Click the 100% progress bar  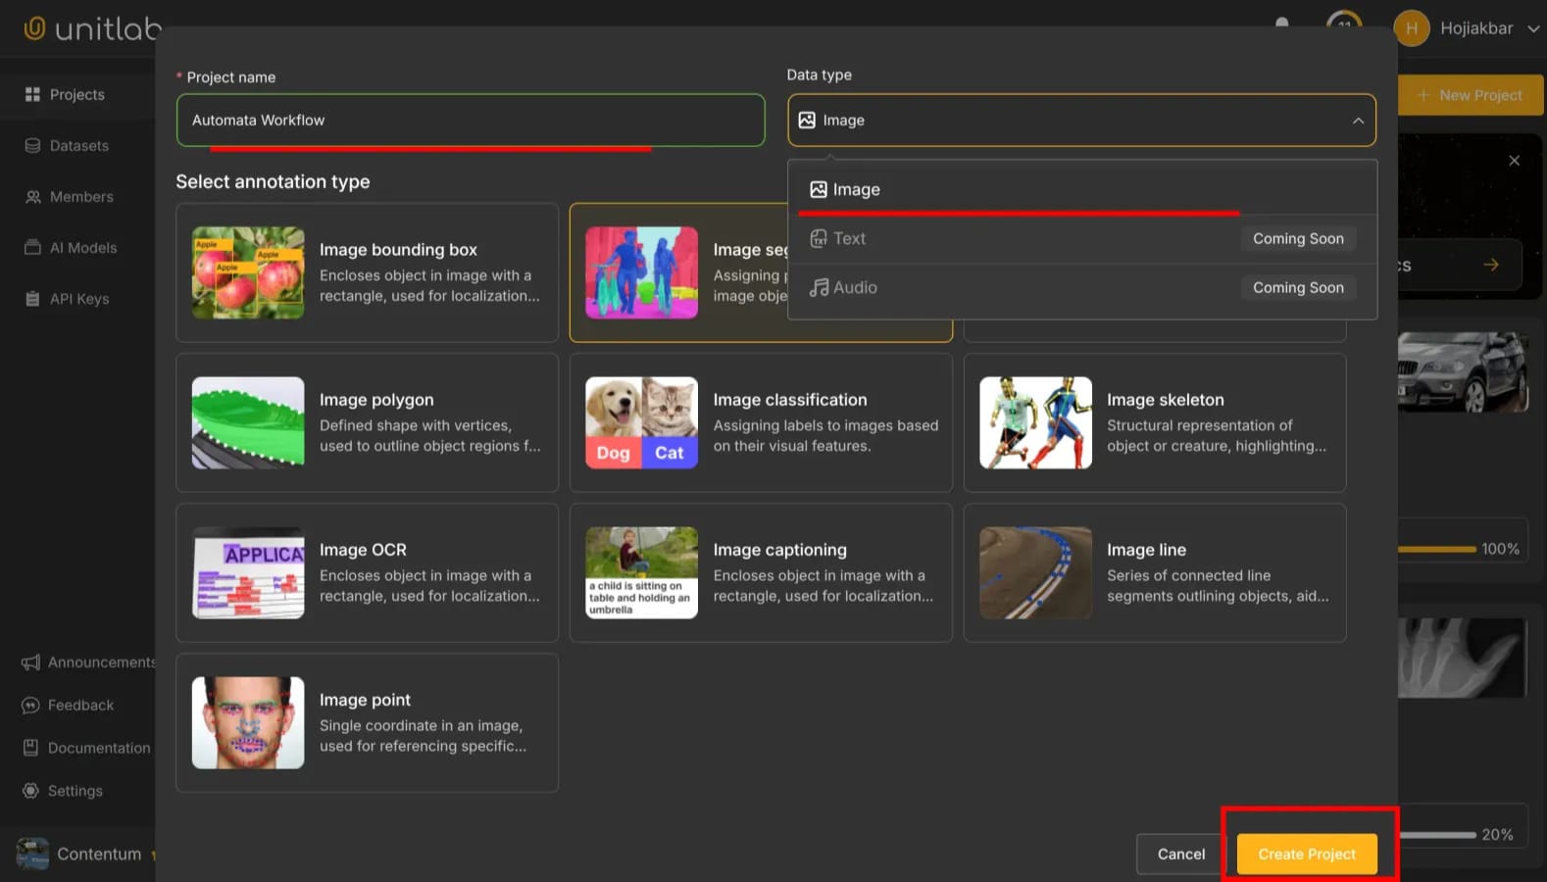click(1436, 549)
